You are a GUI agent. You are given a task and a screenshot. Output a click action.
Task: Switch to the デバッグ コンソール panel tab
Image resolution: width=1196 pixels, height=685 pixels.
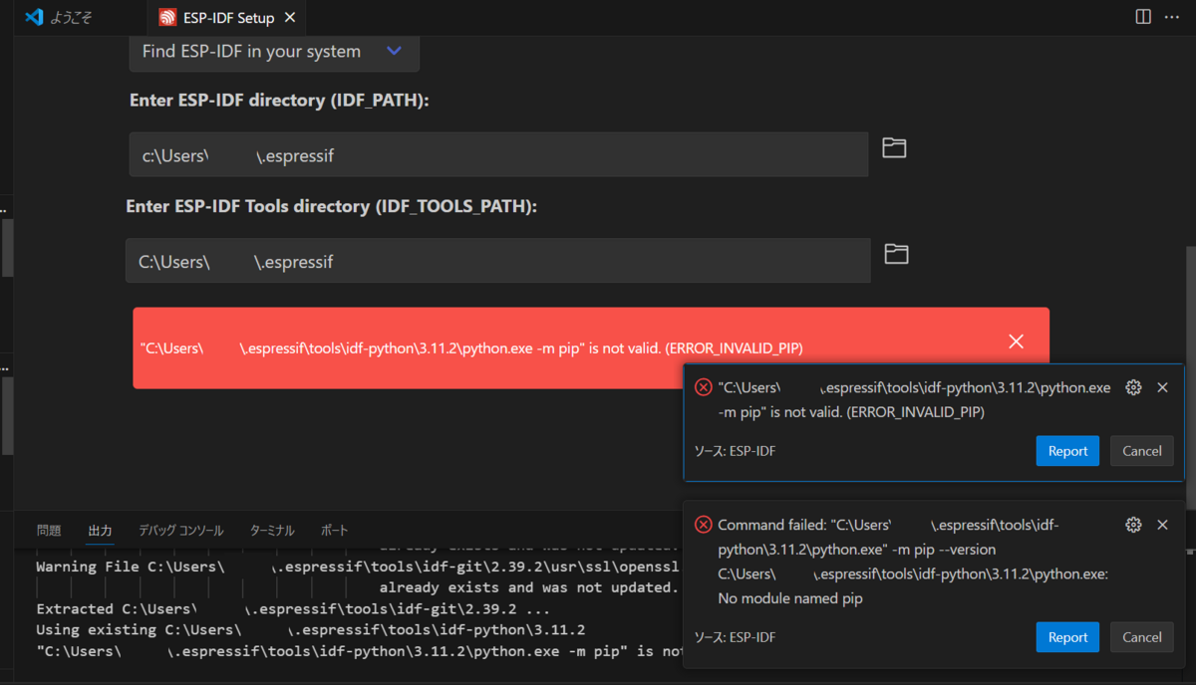pos(181,531)
